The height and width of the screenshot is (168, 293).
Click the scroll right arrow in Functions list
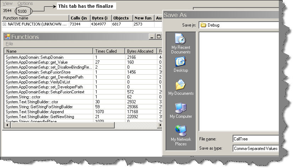pos(160,125)
